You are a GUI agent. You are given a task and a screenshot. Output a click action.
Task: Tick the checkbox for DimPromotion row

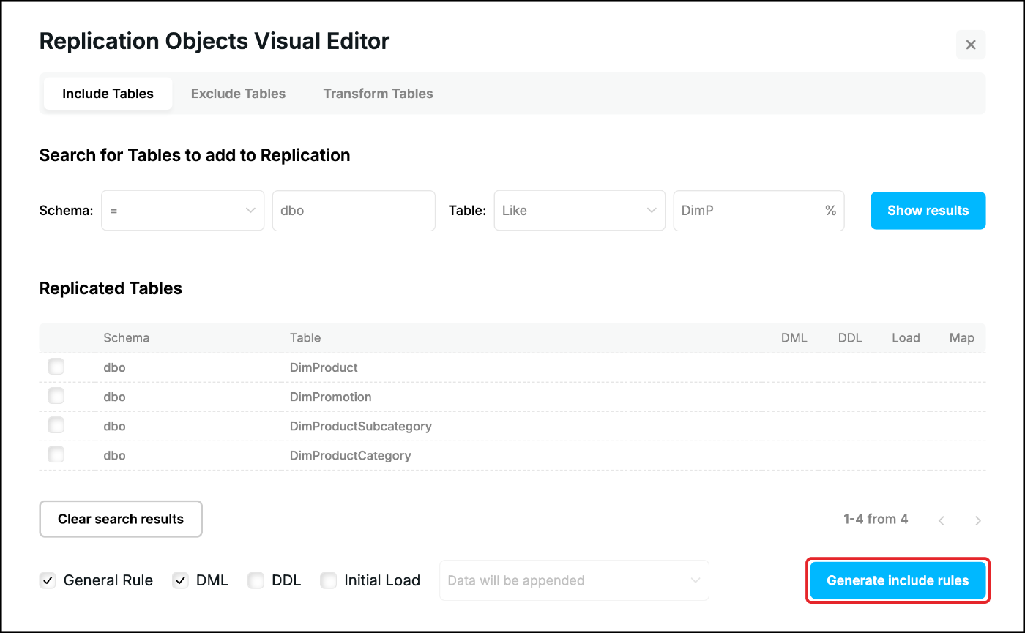tap(56, 396)
